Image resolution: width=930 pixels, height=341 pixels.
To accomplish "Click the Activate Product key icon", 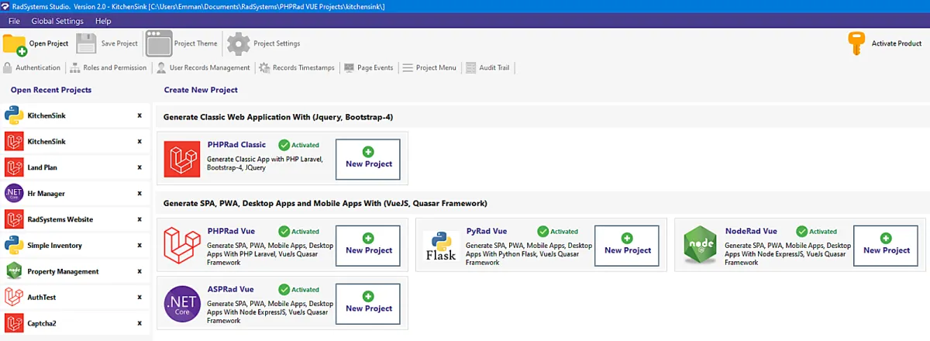I will 856,44.
